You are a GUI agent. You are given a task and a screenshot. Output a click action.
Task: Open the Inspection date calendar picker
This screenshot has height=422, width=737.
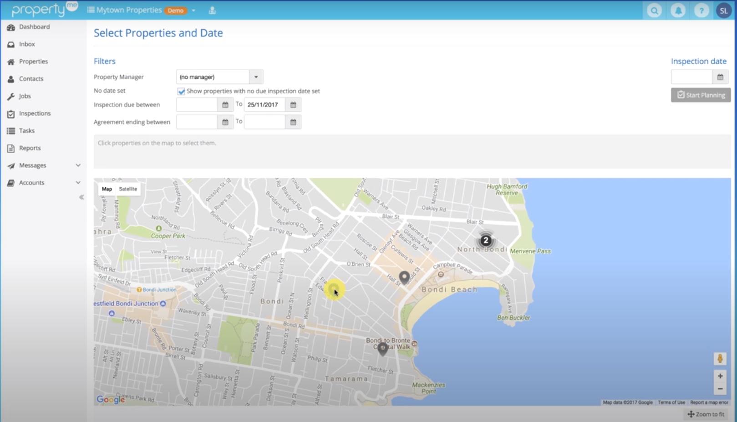(720, 77)
